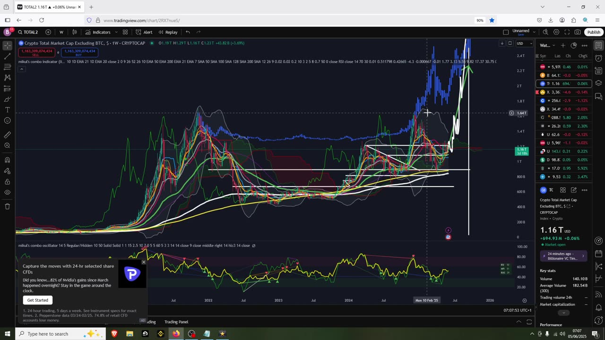Click the blue BUY price button
This screenshot has height=340, width=605.
80,52
